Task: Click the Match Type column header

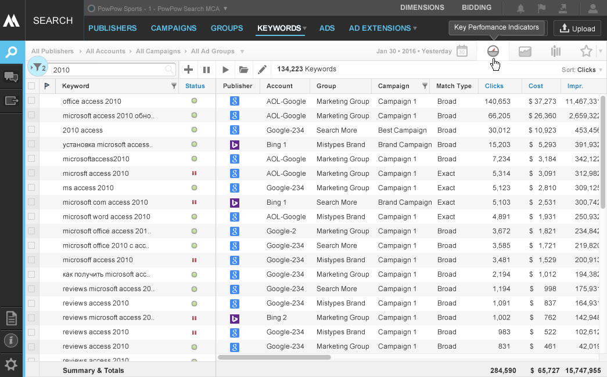Action: pos(454,86)
